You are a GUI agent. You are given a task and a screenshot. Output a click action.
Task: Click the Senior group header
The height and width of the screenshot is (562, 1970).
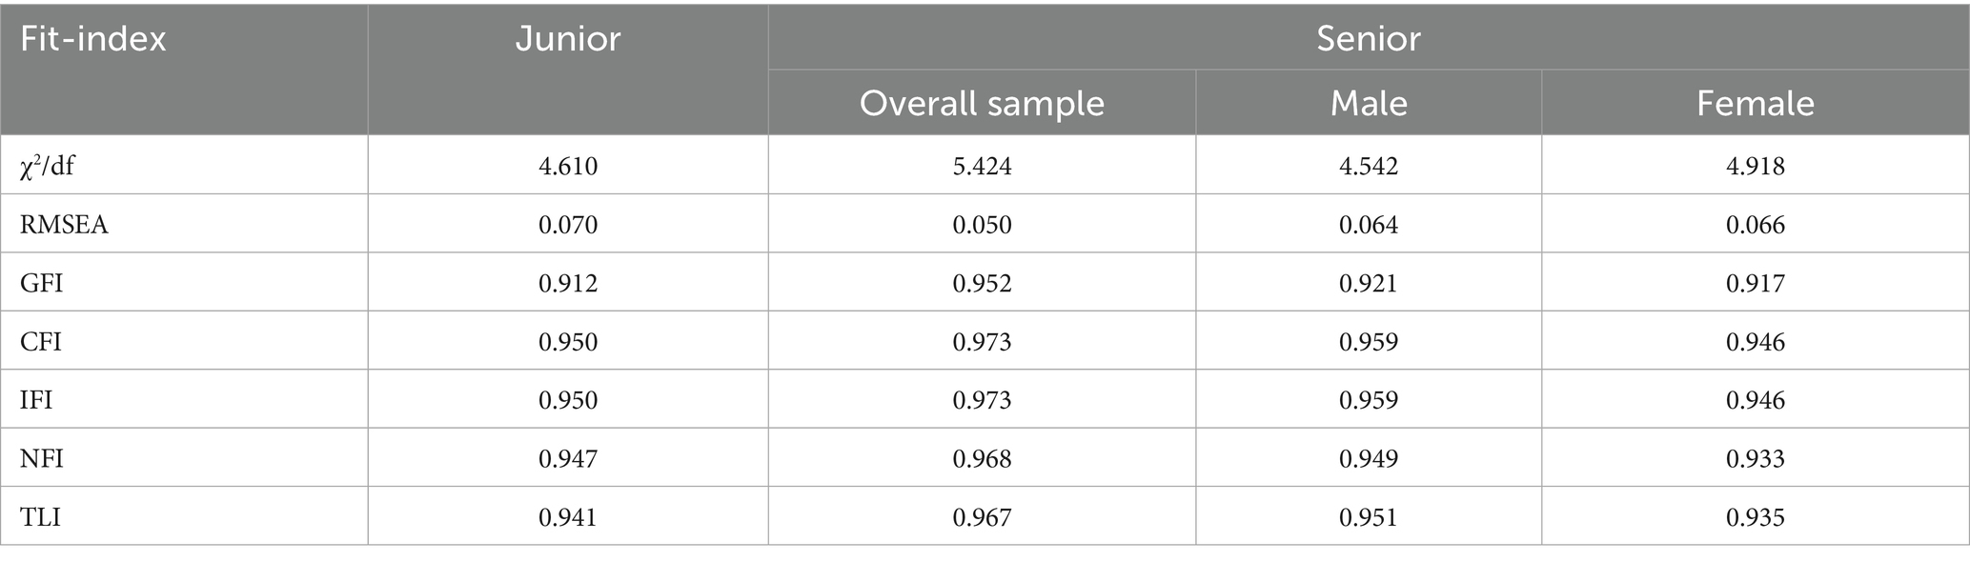pyautogui.click(x=1368, y=39)
